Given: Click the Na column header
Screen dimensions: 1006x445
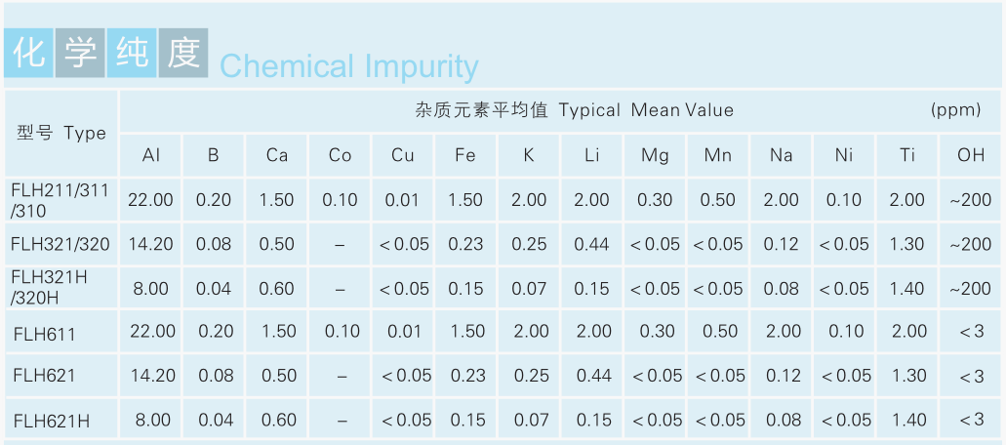Looking at the screenshot, I should pyautogui.click(x=782, y=156).
